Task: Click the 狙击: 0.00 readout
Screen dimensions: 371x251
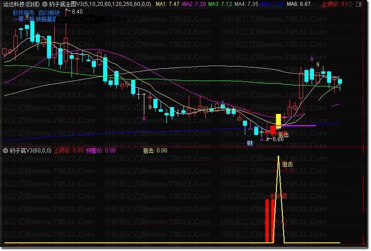Action: (155, 151)
